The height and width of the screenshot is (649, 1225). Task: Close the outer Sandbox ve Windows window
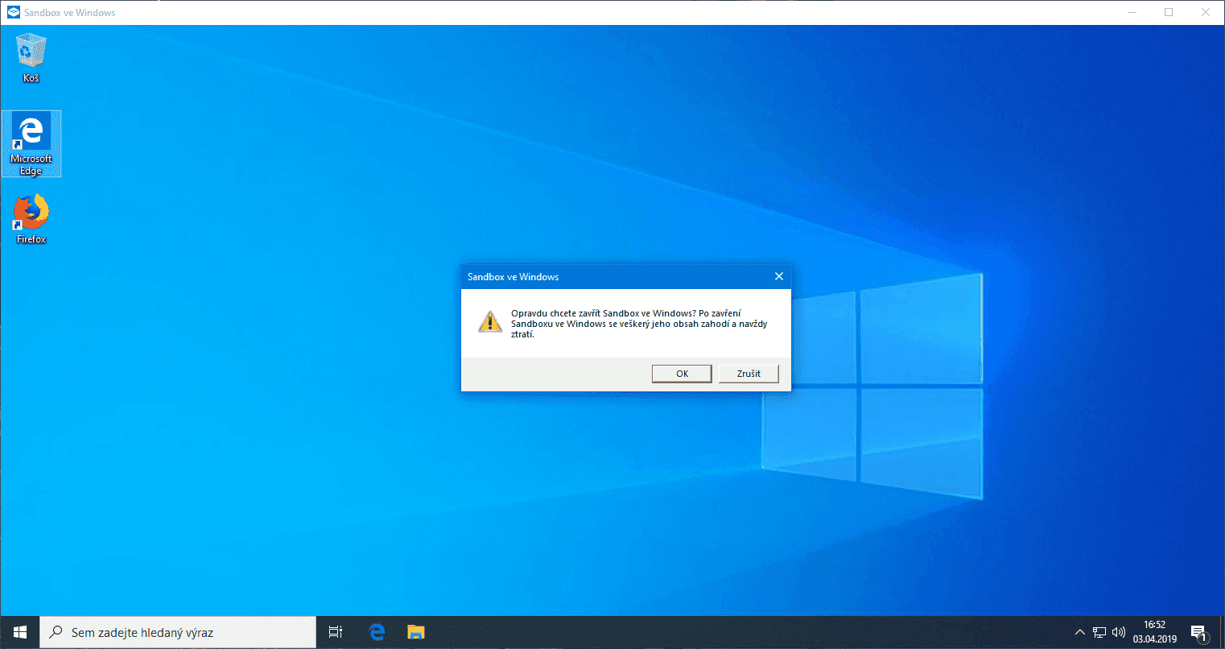(1206, 12)
